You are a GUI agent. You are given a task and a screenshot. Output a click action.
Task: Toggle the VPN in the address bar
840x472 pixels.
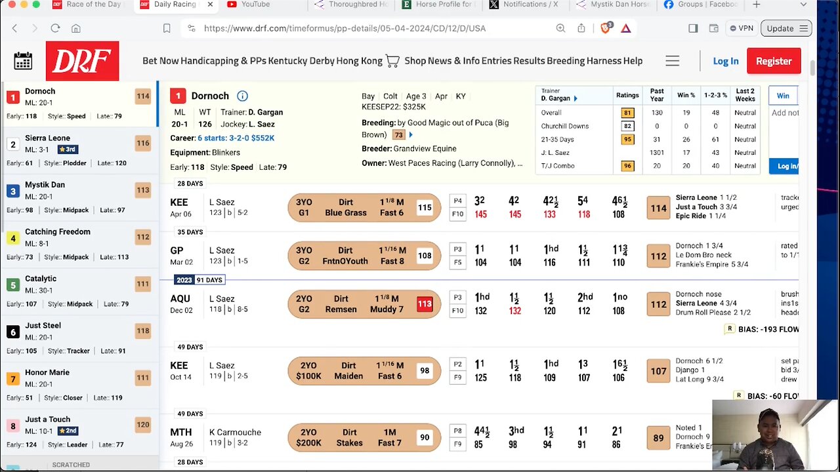(x=741, y=28)
